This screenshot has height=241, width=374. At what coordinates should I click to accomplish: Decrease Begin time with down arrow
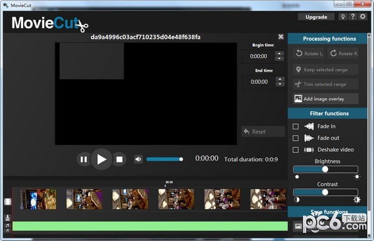point(279,59)
